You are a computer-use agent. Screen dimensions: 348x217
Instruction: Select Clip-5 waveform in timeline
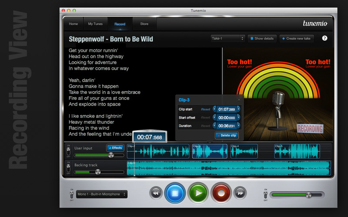point(297,151)
